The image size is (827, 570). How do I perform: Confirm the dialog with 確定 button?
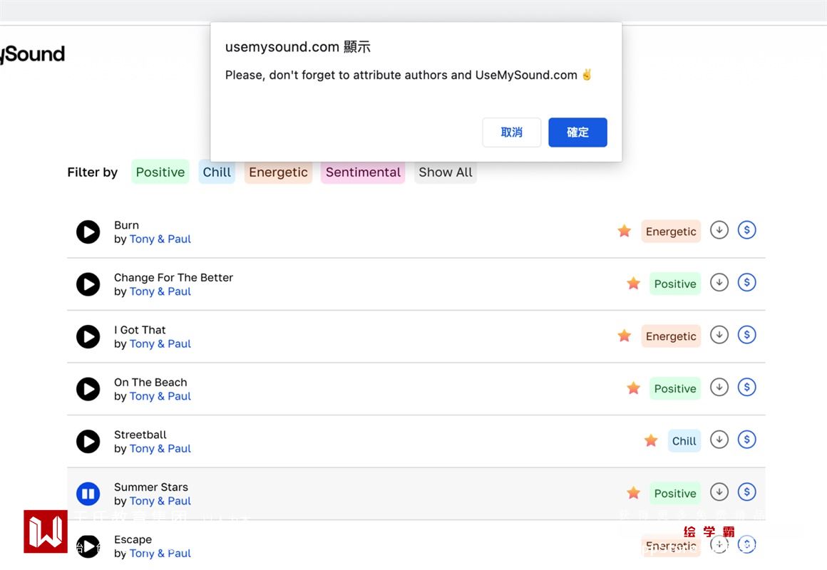(577, 133)
